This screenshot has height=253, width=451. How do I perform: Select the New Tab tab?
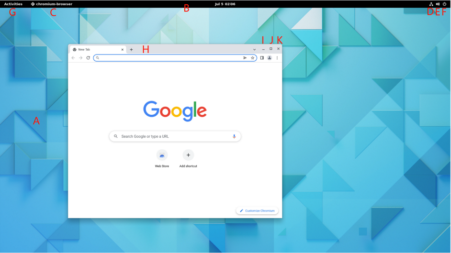point(98,49)
